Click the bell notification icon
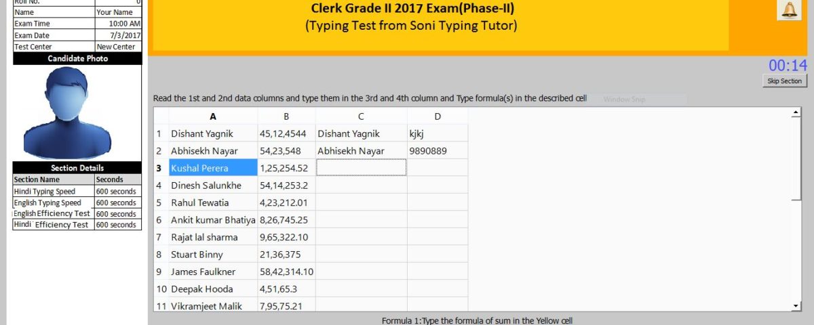 point(789,9)
